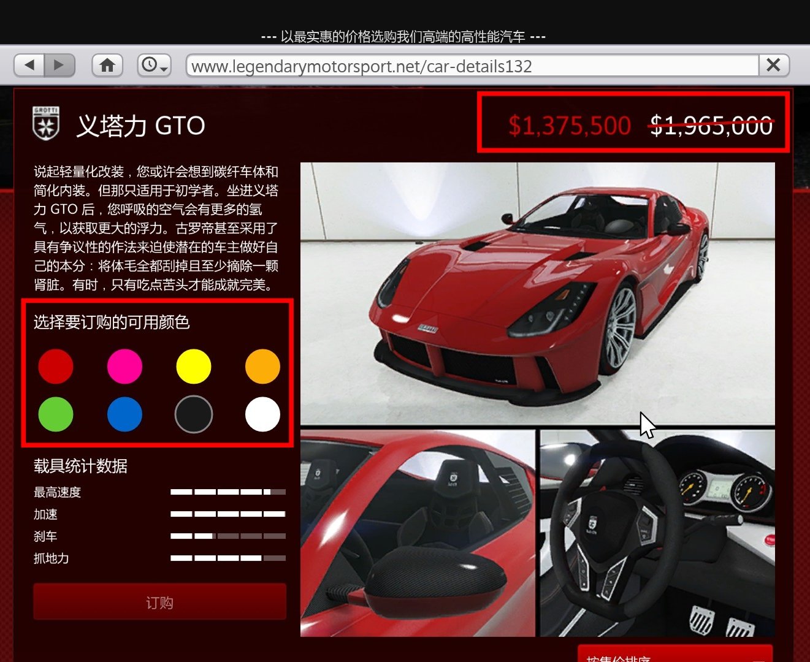Viewport: 810px width, 662px height.
Task: Click the original price $1,965,000
Action: point(711,126)
